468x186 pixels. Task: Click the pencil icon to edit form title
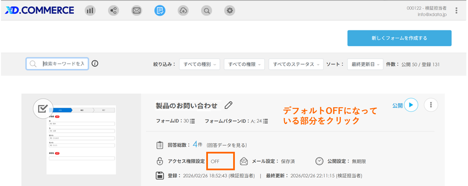pos(228,105)
